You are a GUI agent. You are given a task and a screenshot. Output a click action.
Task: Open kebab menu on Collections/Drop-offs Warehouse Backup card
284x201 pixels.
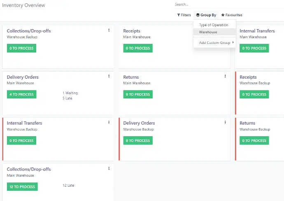coord(109,30)
